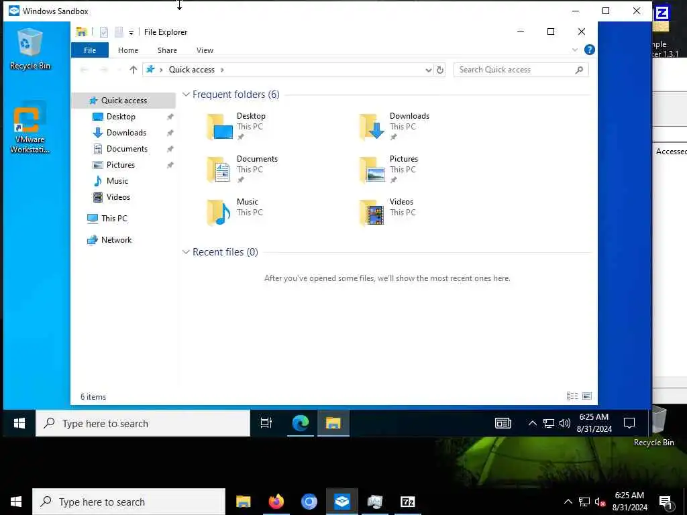Image resolution: width=687 pixels, height=515 pixels.
Task: Select Quick access in navigation pane
Action: pos(124,101)
